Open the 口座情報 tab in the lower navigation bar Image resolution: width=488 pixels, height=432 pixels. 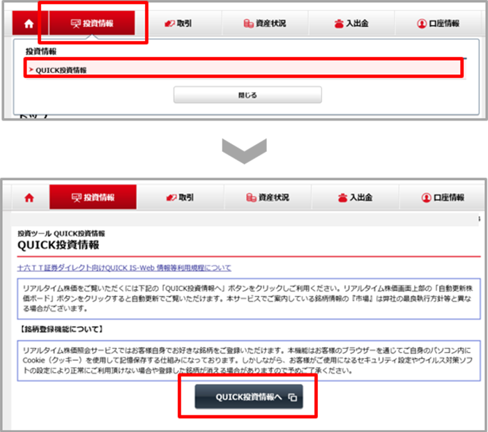pyautogui.click(x=443, y=197)
